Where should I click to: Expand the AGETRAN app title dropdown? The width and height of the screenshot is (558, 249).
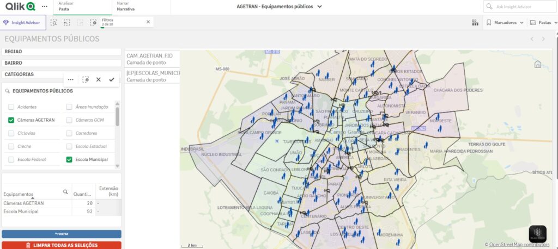(x=319, y=7)
